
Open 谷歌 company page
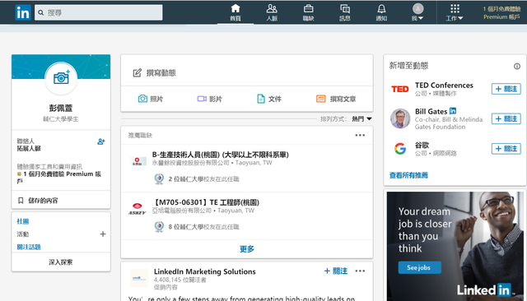[422, 145]
